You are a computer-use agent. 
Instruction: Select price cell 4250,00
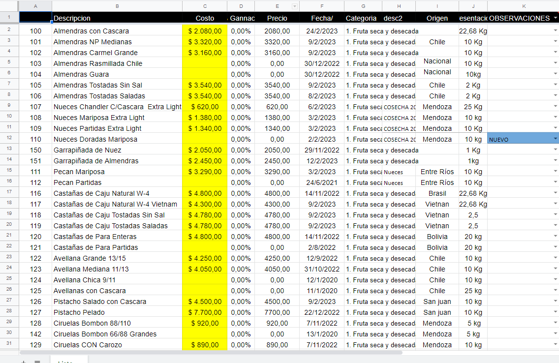(x=277, y=258)
